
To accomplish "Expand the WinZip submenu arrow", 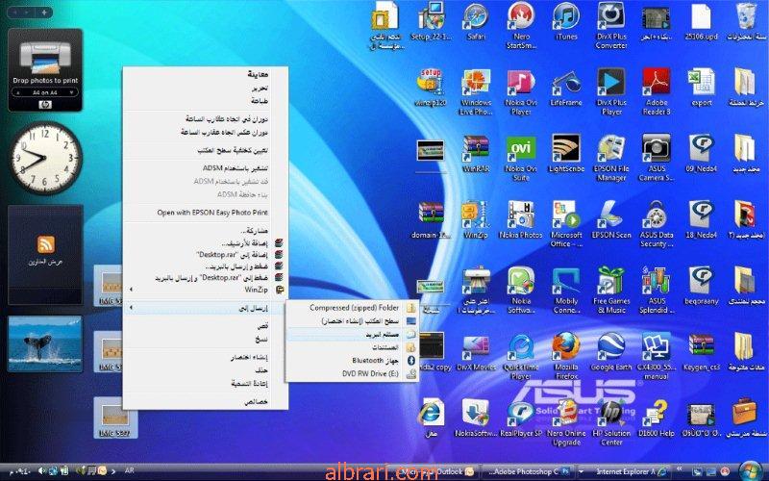I will click(131, 290).
